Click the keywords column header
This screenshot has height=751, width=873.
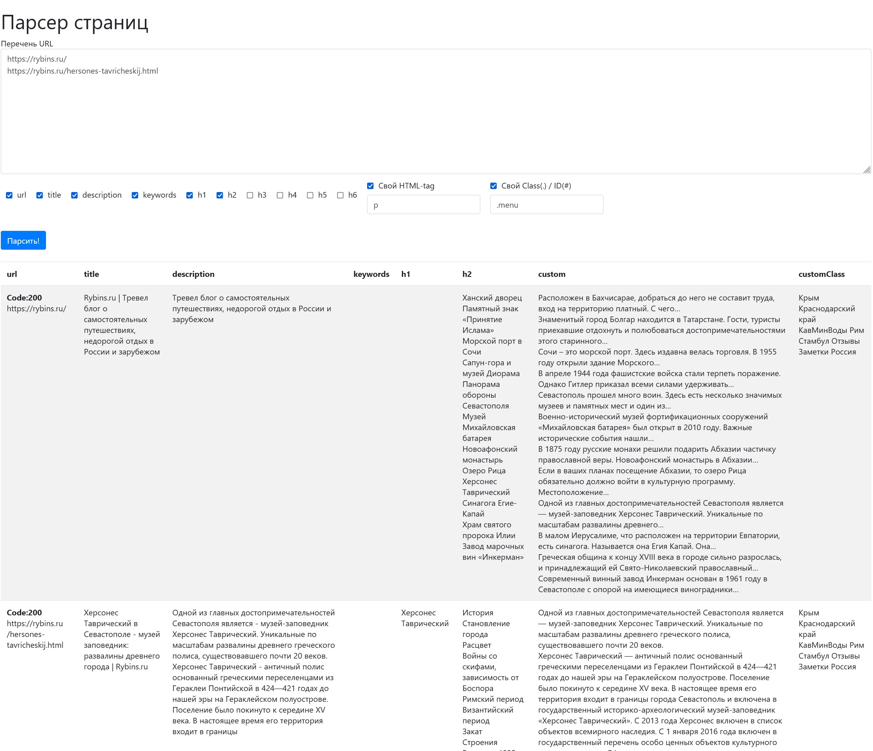[371, 274]
